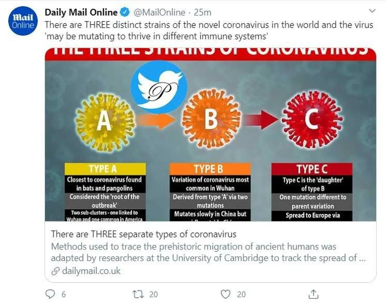The image size is (386, 306).
Task: Like the tweet with heart icon
Action: (x=227, y=294)
